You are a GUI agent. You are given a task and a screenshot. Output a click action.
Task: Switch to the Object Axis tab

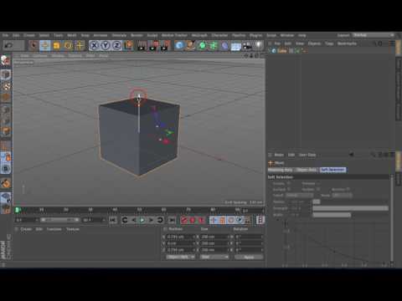pyautogui.click(x=307, y=170)
